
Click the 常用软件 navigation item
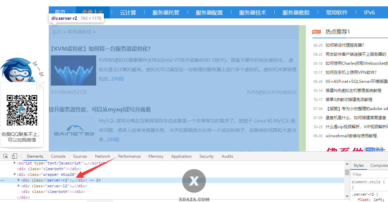(337, 13)
